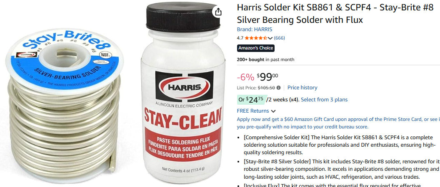The height and width of the screenshot is (187, 440).
Task: Click the Amazon's Choice badge
Action: point(256,48)
